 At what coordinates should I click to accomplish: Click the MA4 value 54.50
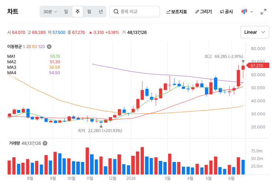(55, 73)
